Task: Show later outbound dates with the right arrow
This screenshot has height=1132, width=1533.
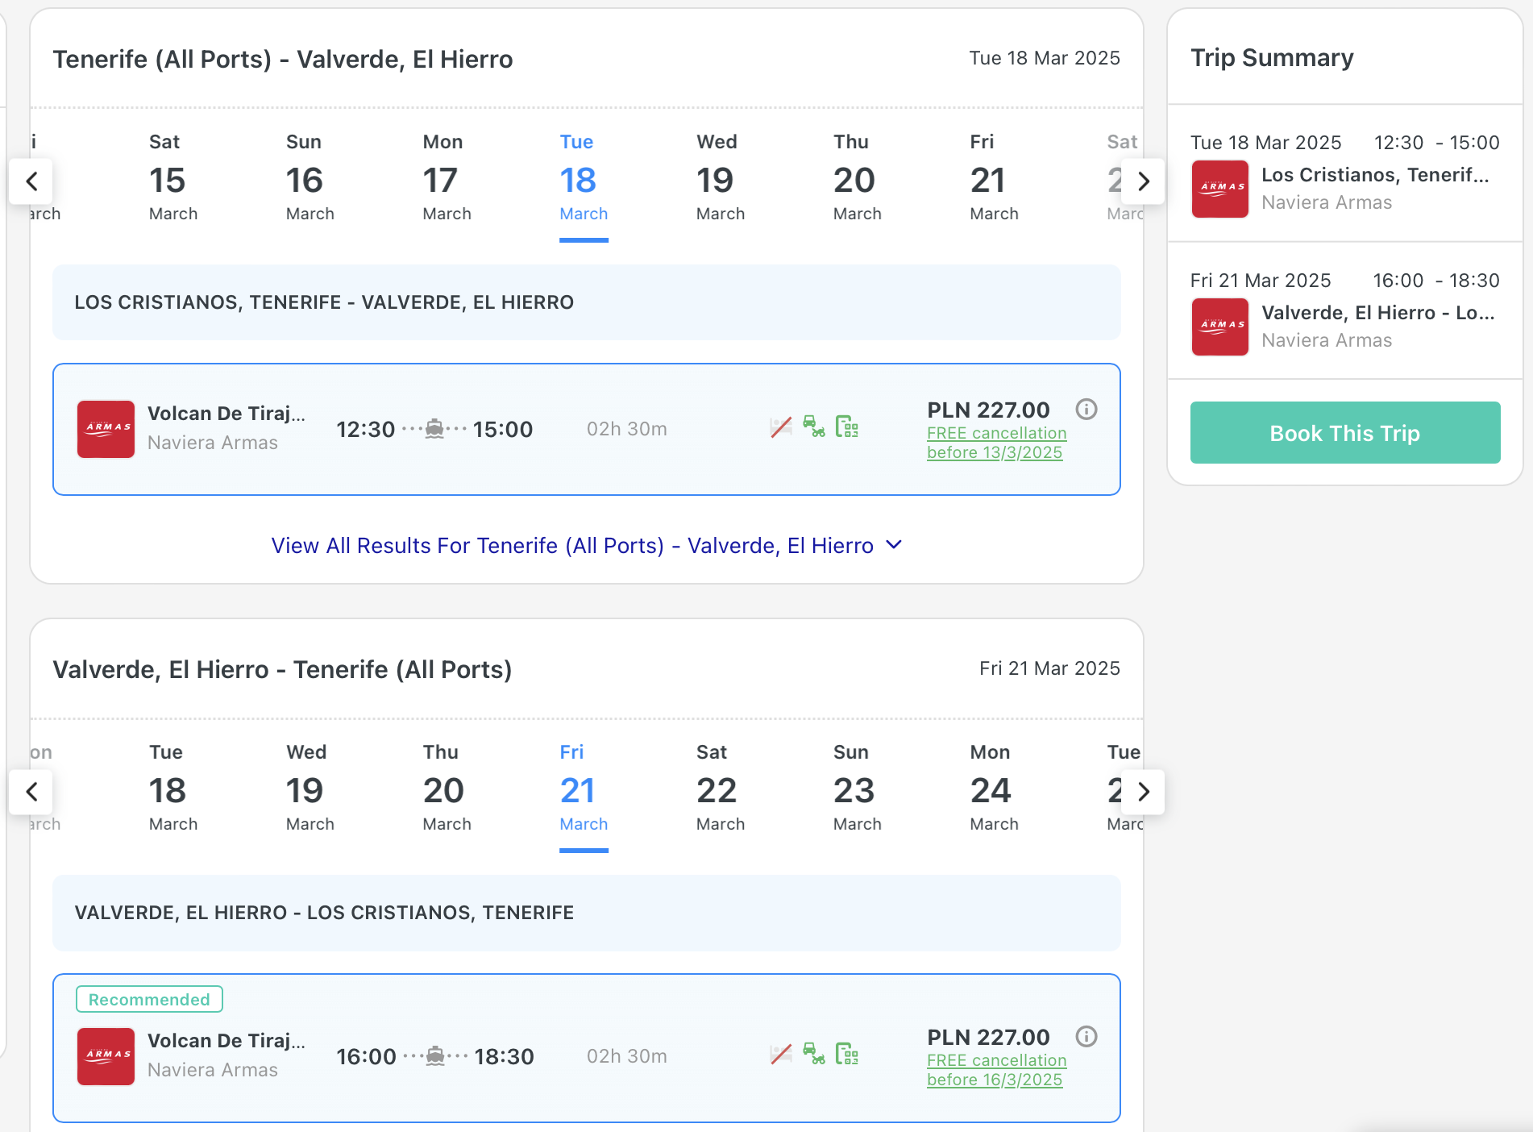Action: click(1143, 181)
